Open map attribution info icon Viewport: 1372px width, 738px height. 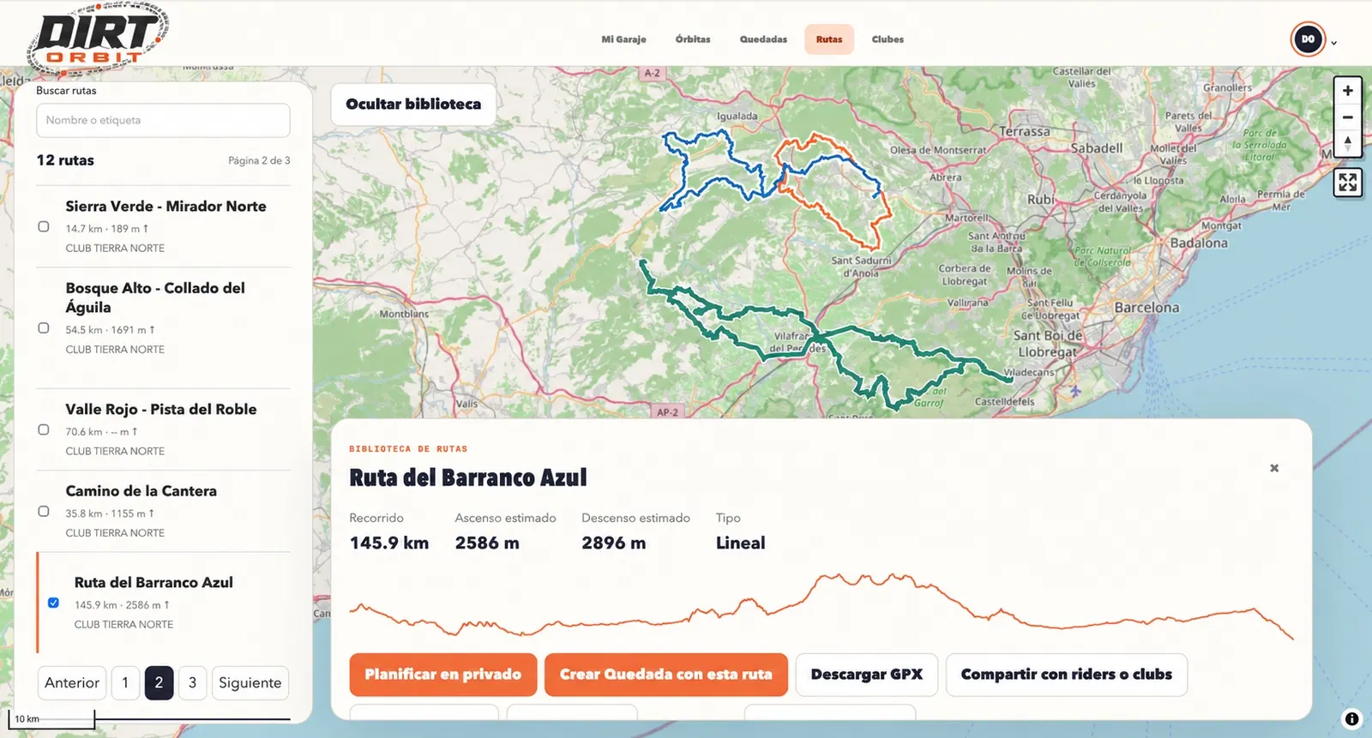point(1351,719)
